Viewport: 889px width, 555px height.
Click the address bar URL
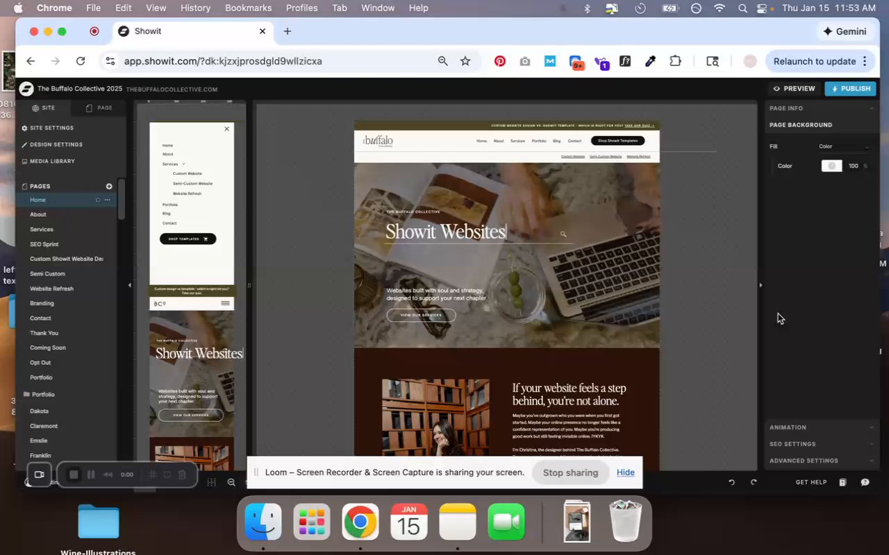pyautogui.click(x=223, y=61)
